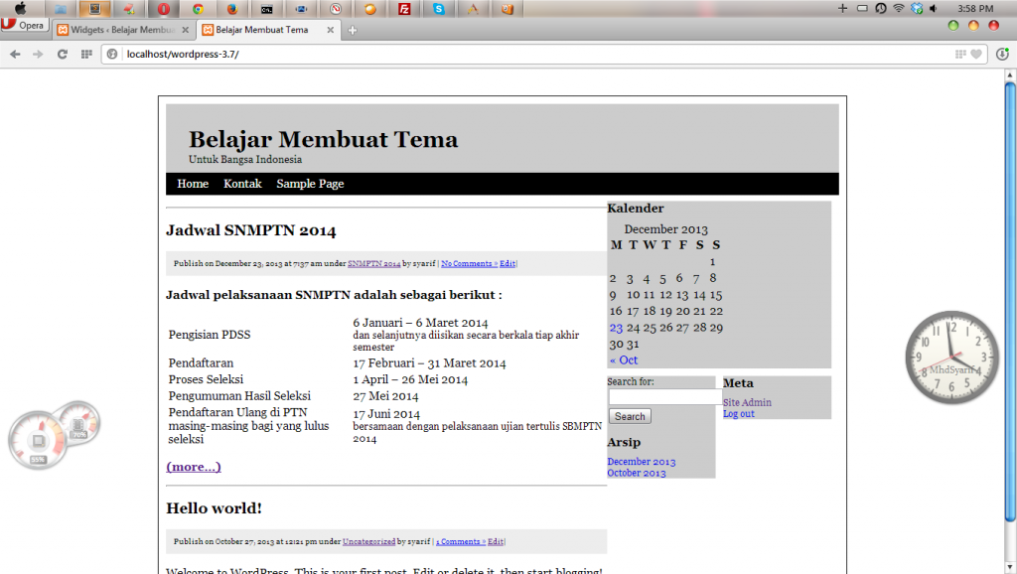Viewport: 1017px width, 574px height.
Task: Log out via the Meta widget link
Action: (x=739, y=413)
